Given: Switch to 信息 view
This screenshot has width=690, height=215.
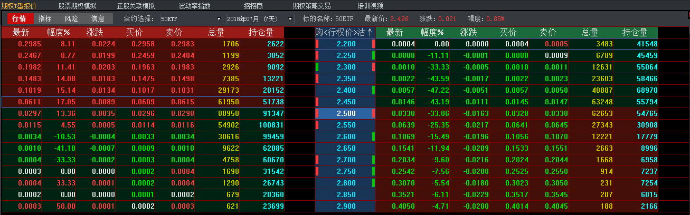Looking at the screenshot, I should 98,18.
